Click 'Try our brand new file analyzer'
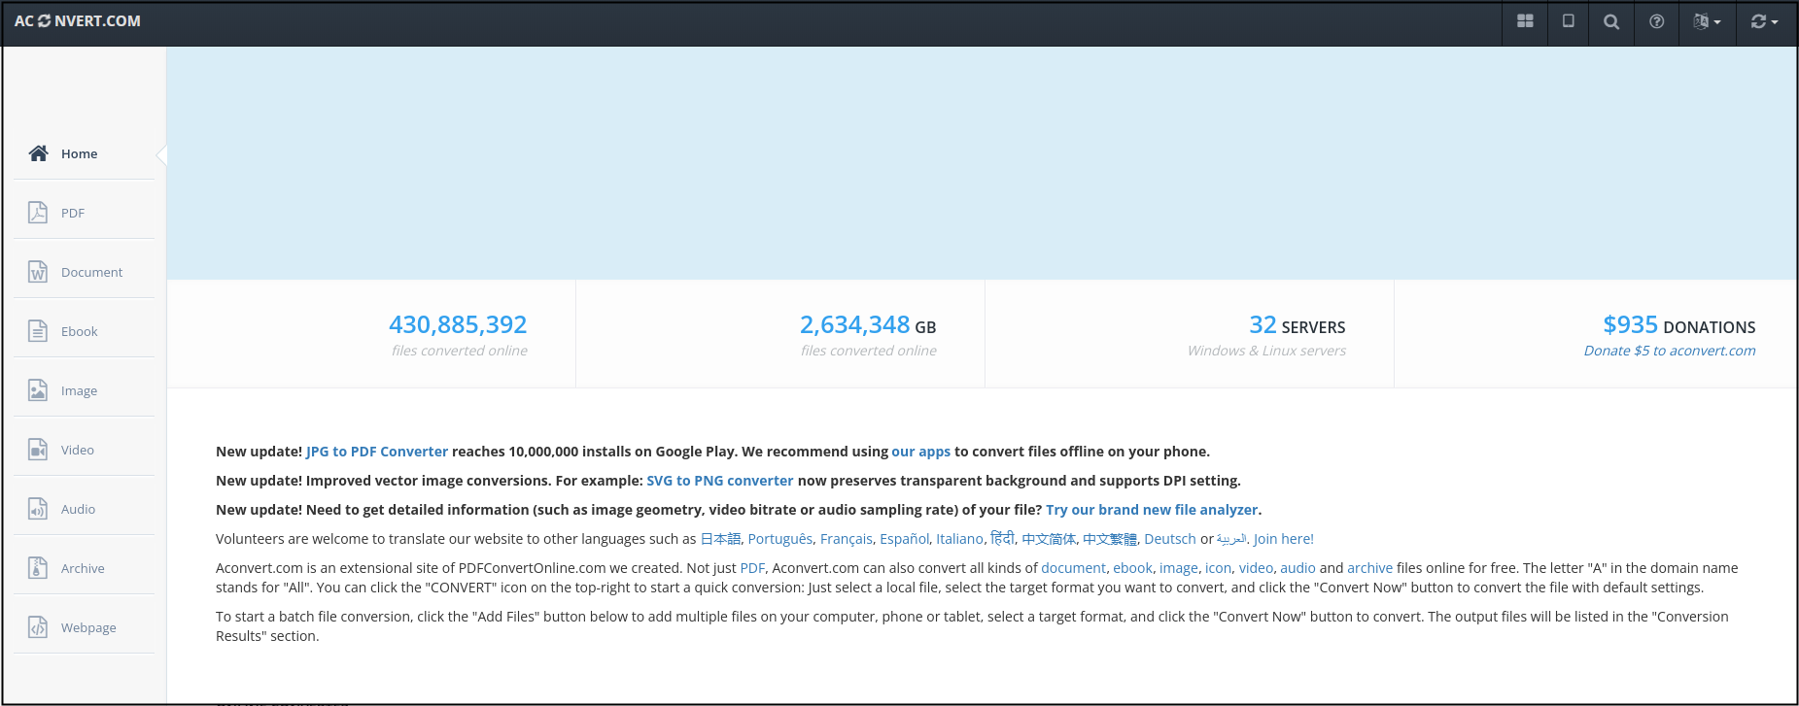This screenshot has height=706, width=1799. click(x=1152, y=510)
